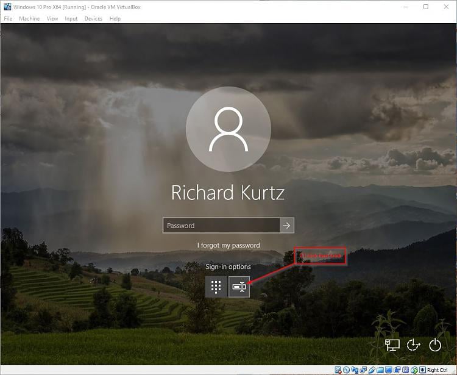Focus the Password input field

221,226
